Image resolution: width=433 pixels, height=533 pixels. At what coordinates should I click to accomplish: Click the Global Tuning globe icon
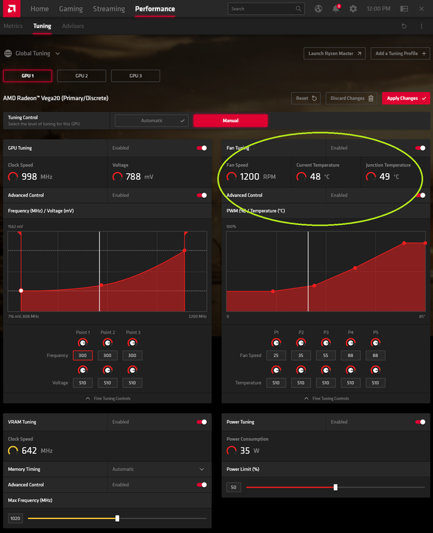pos(8,53)
